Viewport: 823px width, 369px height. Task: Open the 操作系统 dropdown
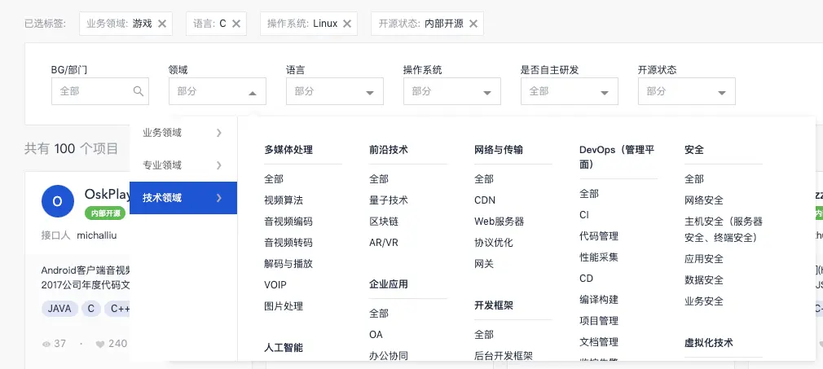point(452,91)
